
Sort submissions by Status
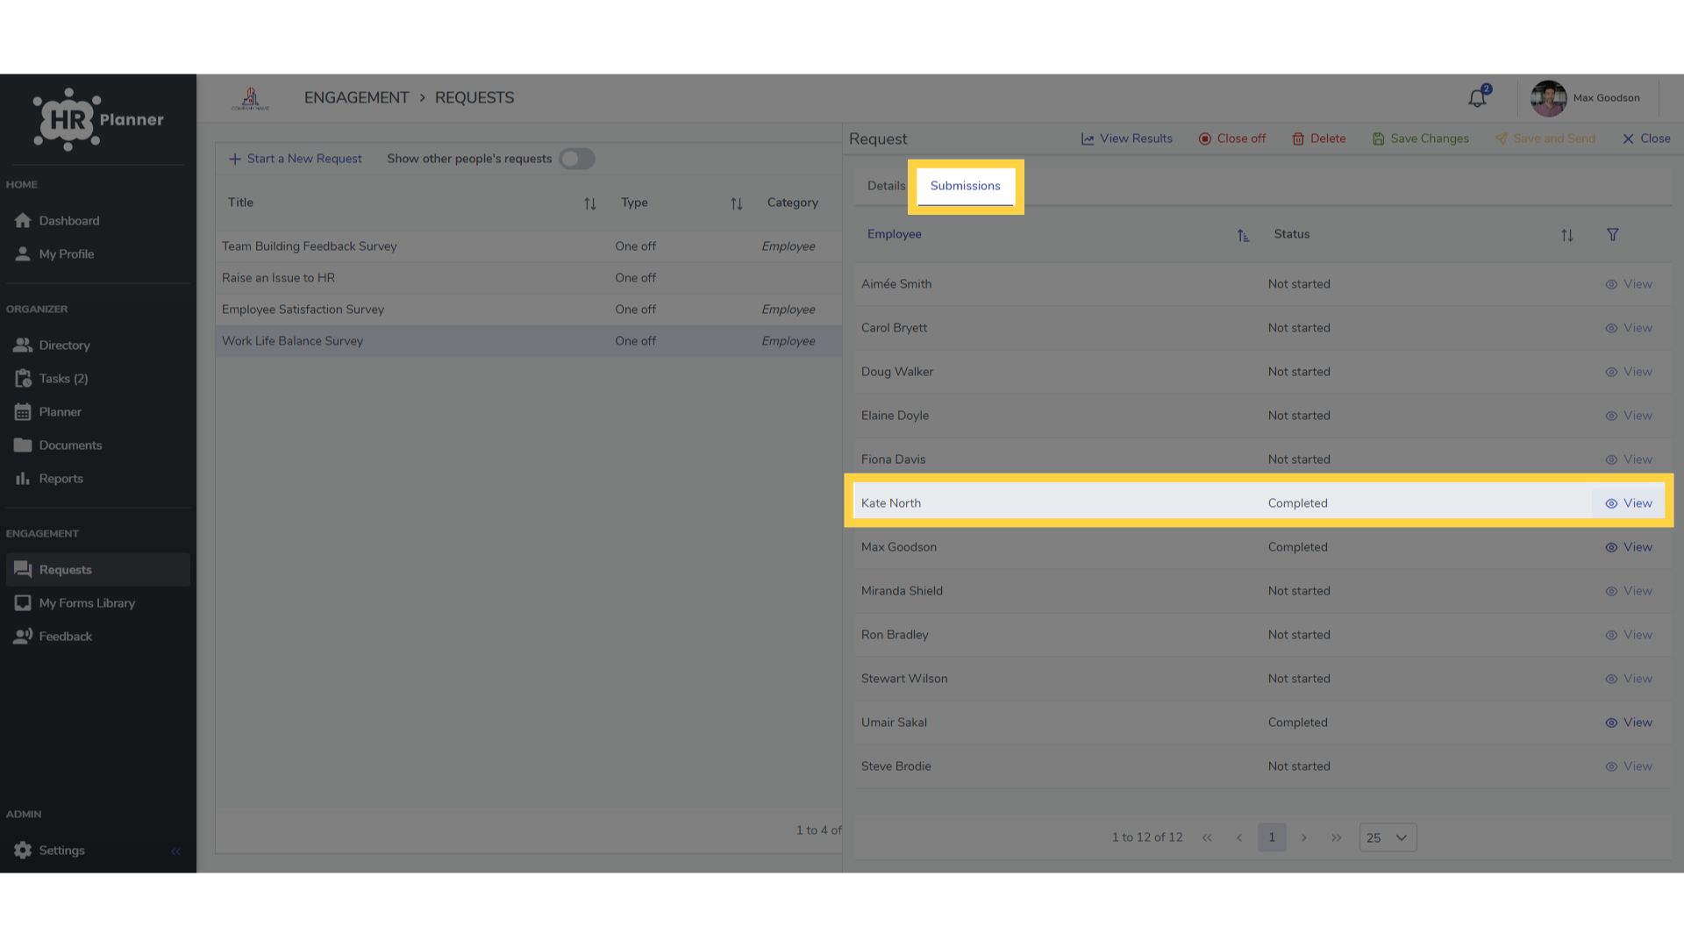click(x=1567, y=235)
